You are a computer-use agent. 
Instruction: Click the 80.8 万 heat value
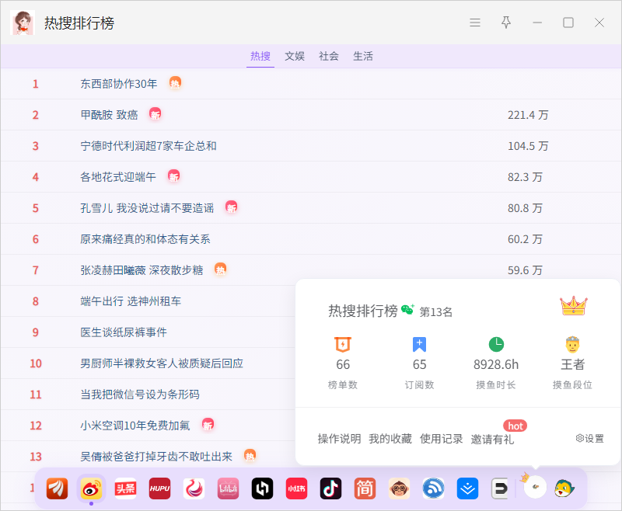(x=525, y=208)
